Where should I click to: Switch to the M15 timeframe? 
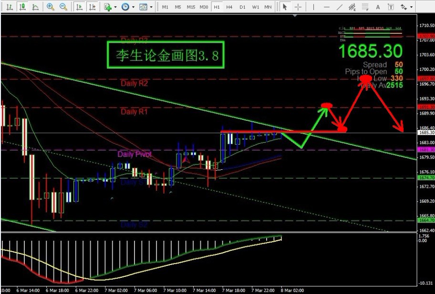[191, 7]
